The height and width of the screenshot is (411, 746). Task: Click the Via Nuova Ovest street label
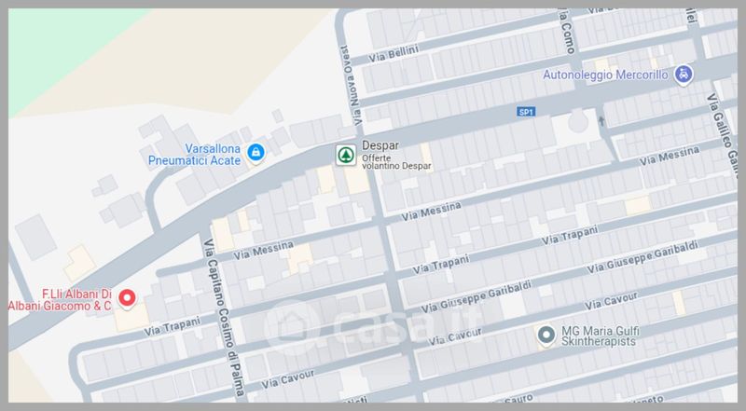(x=351, y=85)
